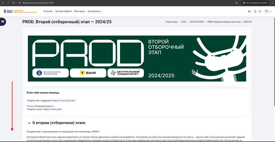Click the page title PROD. Второй (отборочный) этап
Screen dimensions: 275x142
[x=67, y=22]
